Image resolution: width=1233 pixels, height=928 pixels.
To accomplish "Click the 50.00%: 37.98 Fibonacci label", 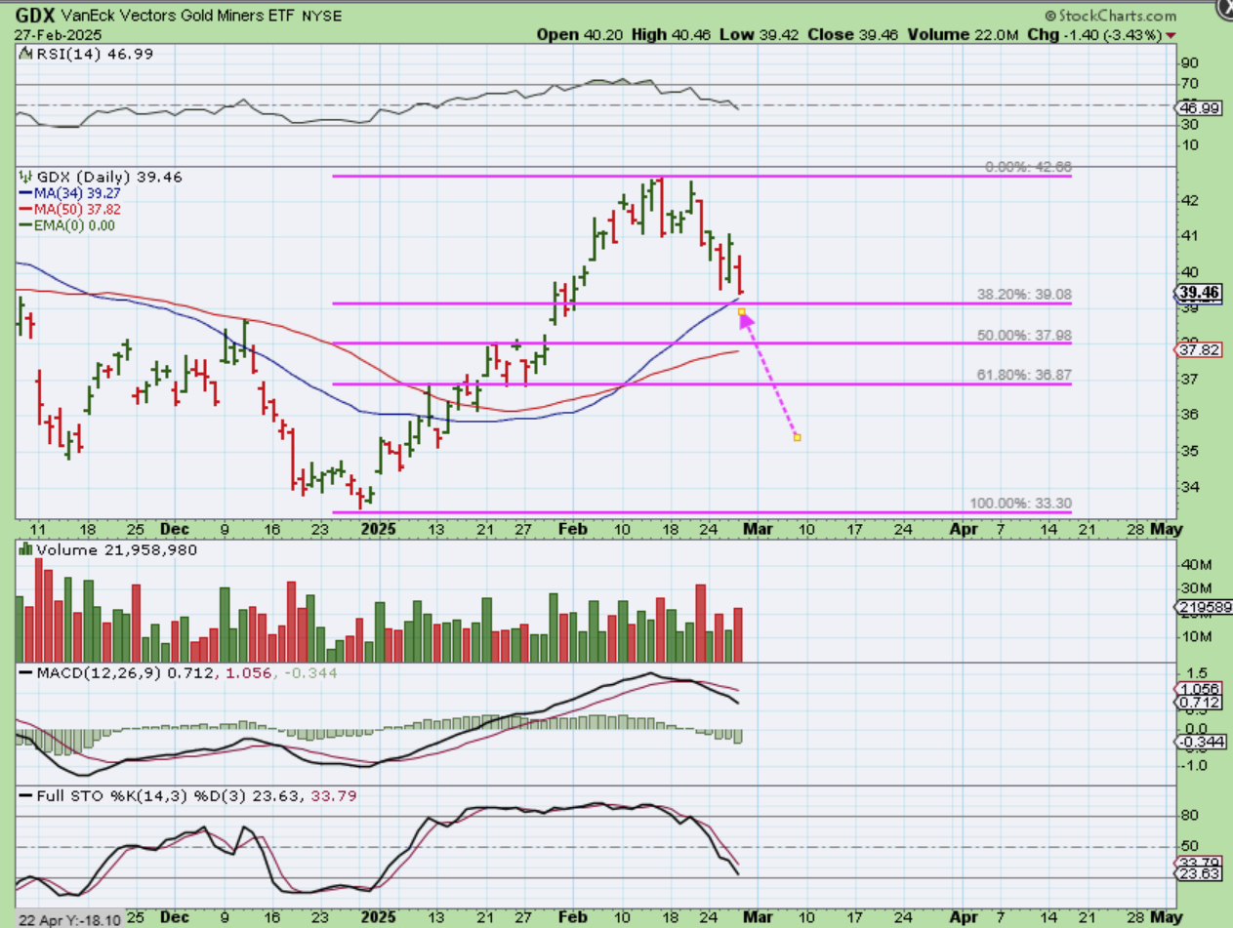I will click(1024, 335).
